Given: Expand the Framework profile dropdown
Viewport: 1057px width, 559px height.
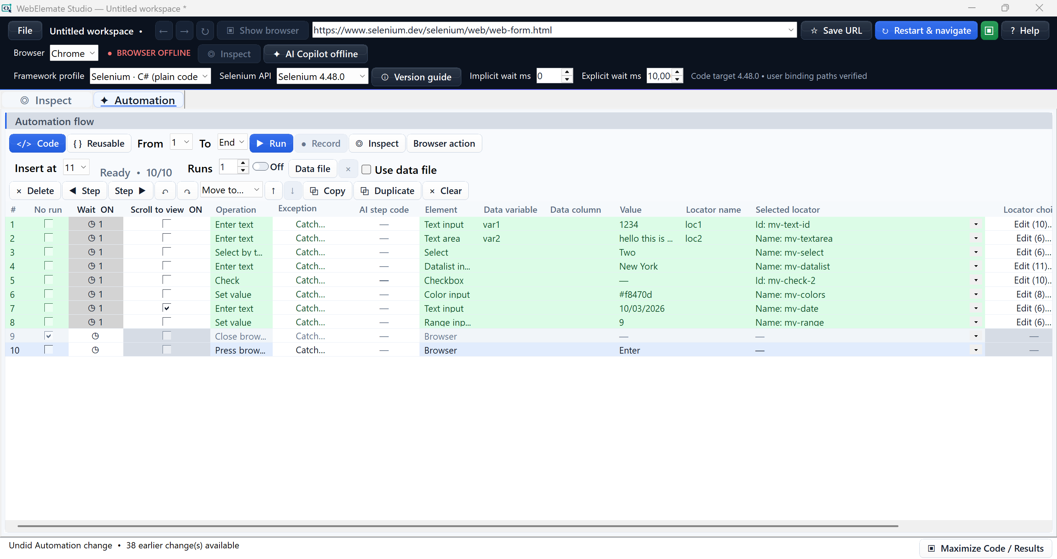Looking at the screenshot, I should tap(150, 76).
